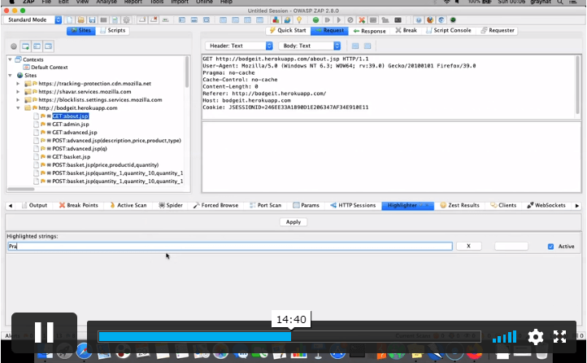Click the Step to next request icon
Screen dimensions: 587x363
[x=327, y=20]
